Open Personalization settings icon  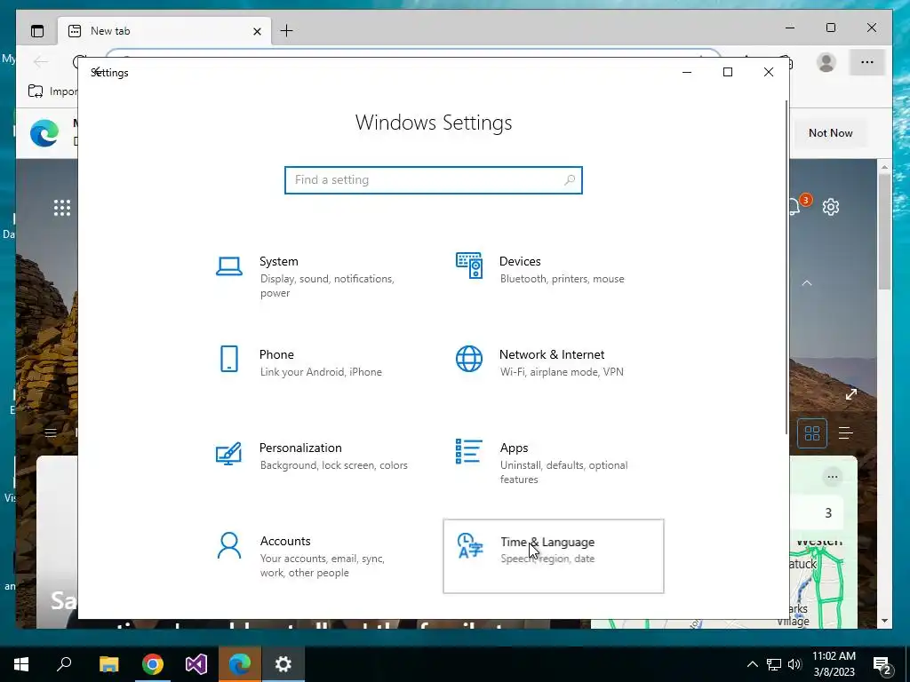pos(228,454)
